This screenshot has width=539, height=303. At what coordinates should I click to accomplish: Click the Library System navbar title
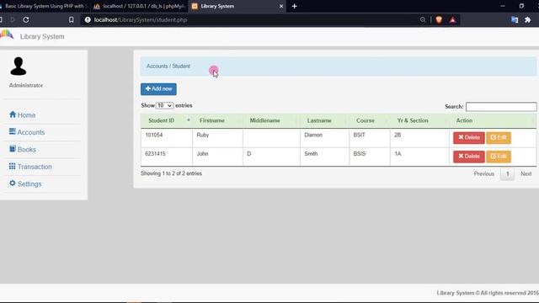click(x=42, y=36)
